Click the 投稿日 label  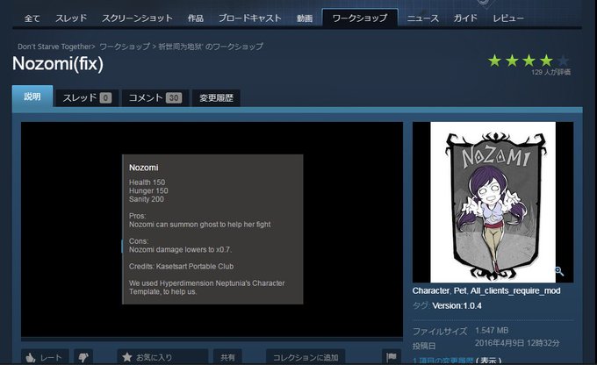pos(424,346)
